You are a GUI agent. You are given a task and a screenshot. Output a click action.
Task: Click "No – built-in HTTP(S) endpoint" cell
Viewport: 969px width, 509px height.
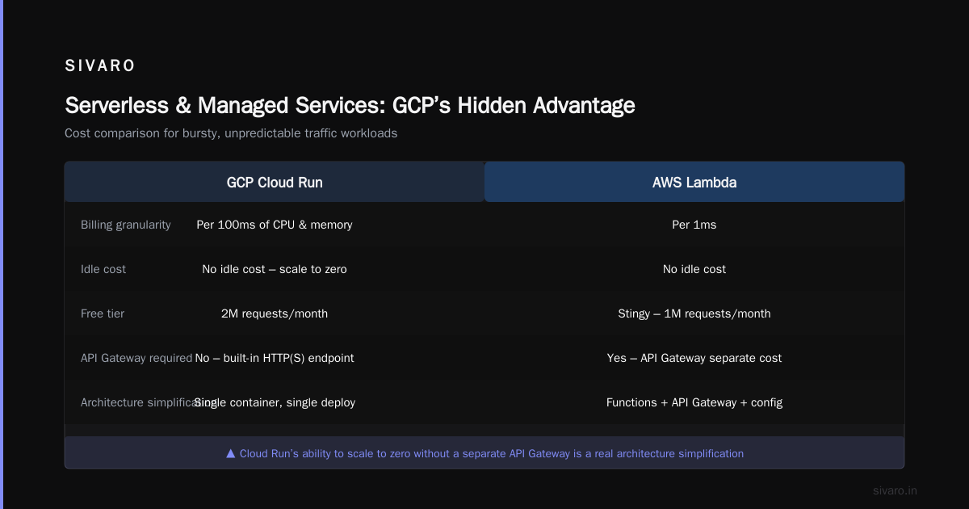point(275,358)
